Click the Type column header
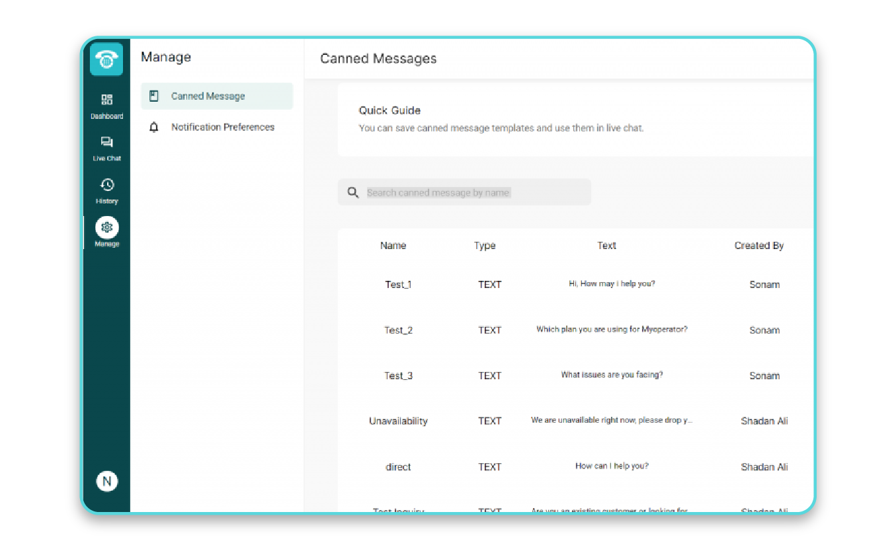896x551 pixels. pos(485,246)
